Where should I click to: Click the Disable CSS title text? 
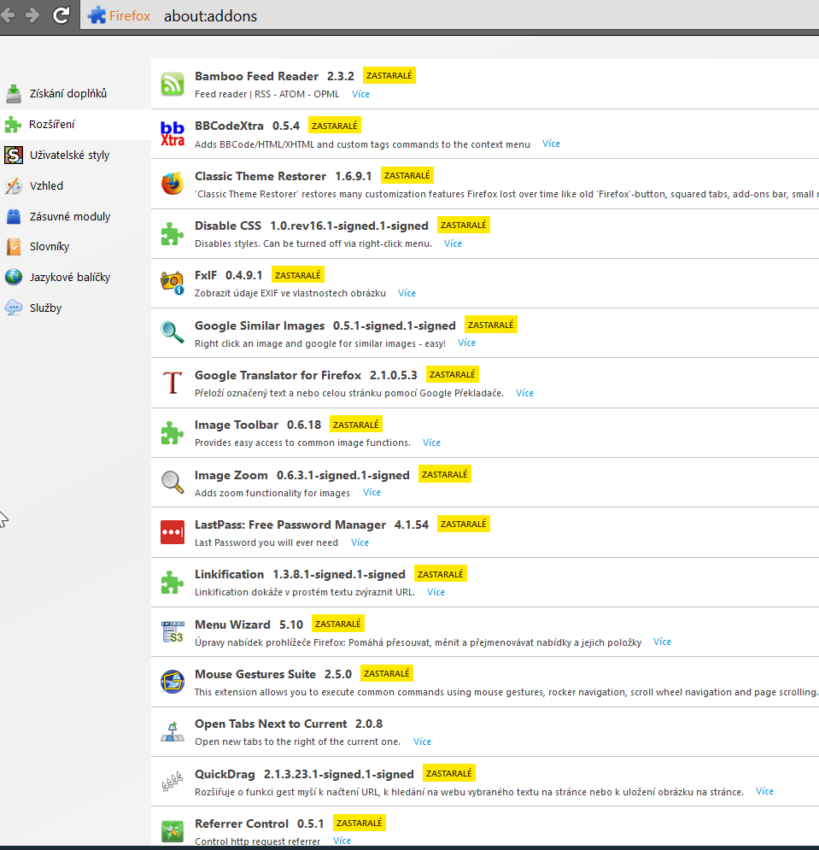[x=228, y=226]
